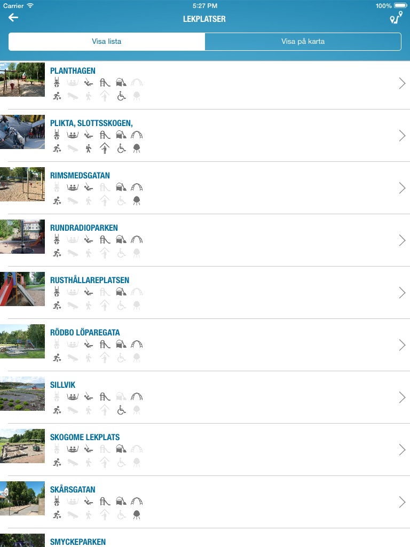
Task: Switch to Visa på karta view
Action: click(303, 42)
